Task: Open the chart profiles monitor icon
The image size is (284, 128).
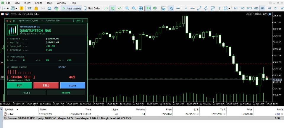Action: (x=12, y=8)
